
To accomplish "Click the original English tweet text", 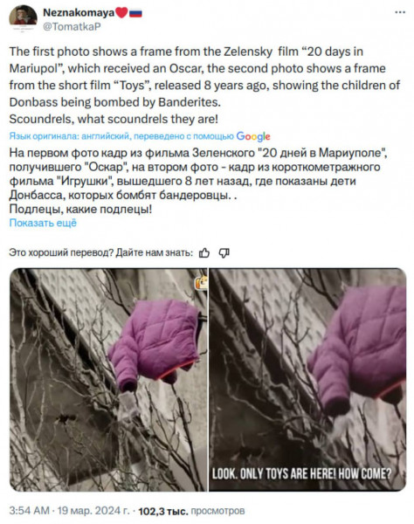I will [204, 86].
